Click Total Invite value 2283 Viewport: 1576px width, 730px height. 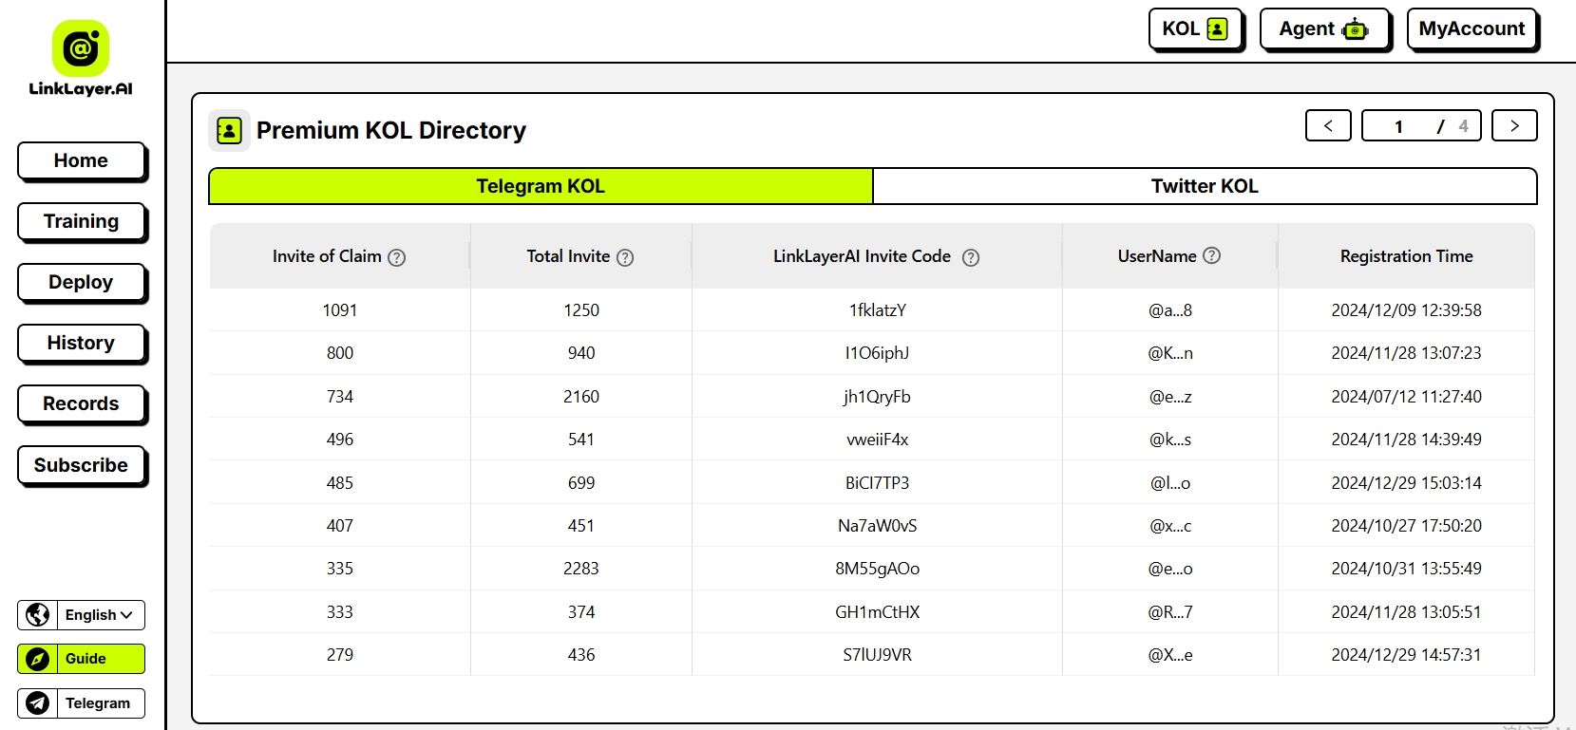581,569
